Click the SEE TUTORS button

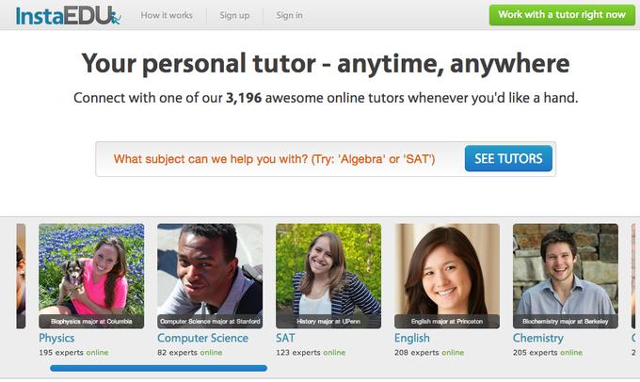pyautogui.click(x=508, y=158)
